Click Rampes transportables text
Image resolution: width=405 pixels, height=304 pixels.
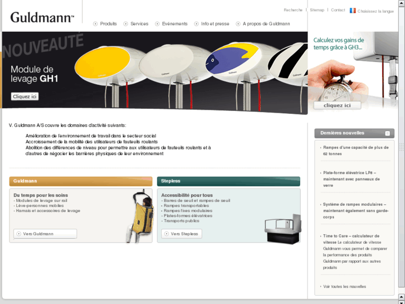(x=186, y=206)
